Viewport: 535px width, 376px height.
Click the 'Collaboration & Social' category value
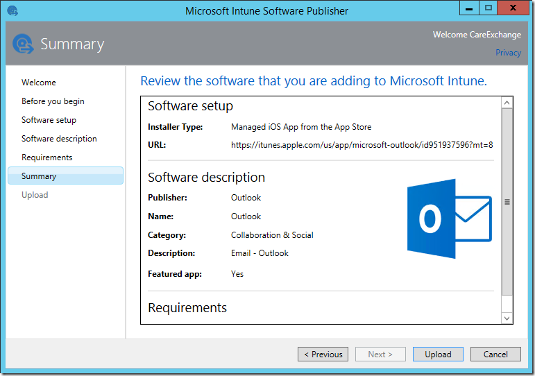272,235
